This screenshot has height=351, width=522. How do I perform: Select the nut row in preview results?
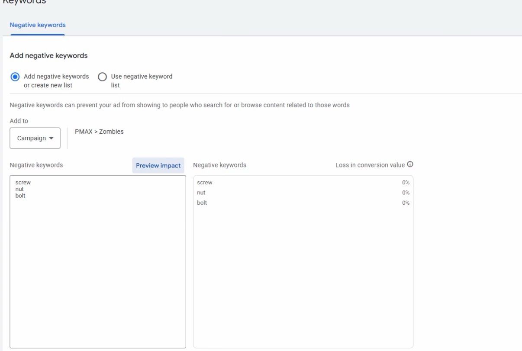(x=303, y=193)
